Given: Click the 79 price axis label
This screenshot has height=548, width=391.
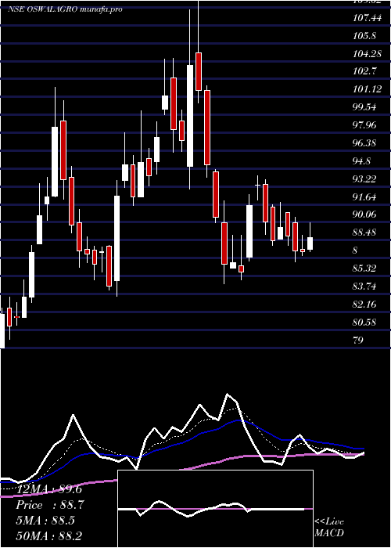Looking at the screenshot, I should coord(358,340).
